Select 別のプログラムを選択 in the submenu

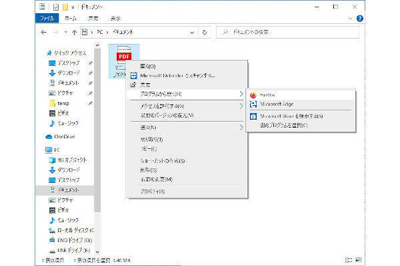pyautogui.click(x=283, y=126)
